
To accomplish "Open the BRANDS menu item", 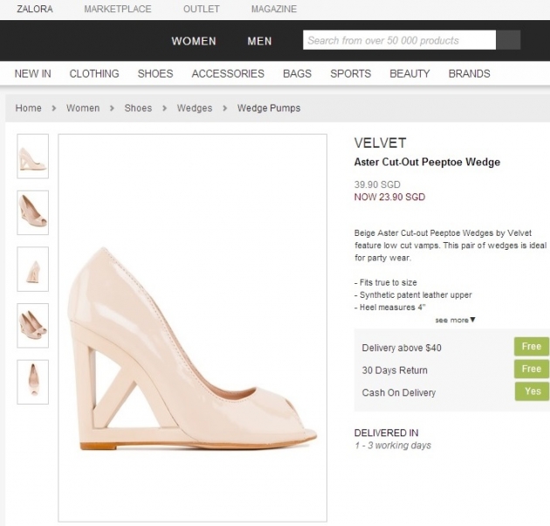I will 469,74.
